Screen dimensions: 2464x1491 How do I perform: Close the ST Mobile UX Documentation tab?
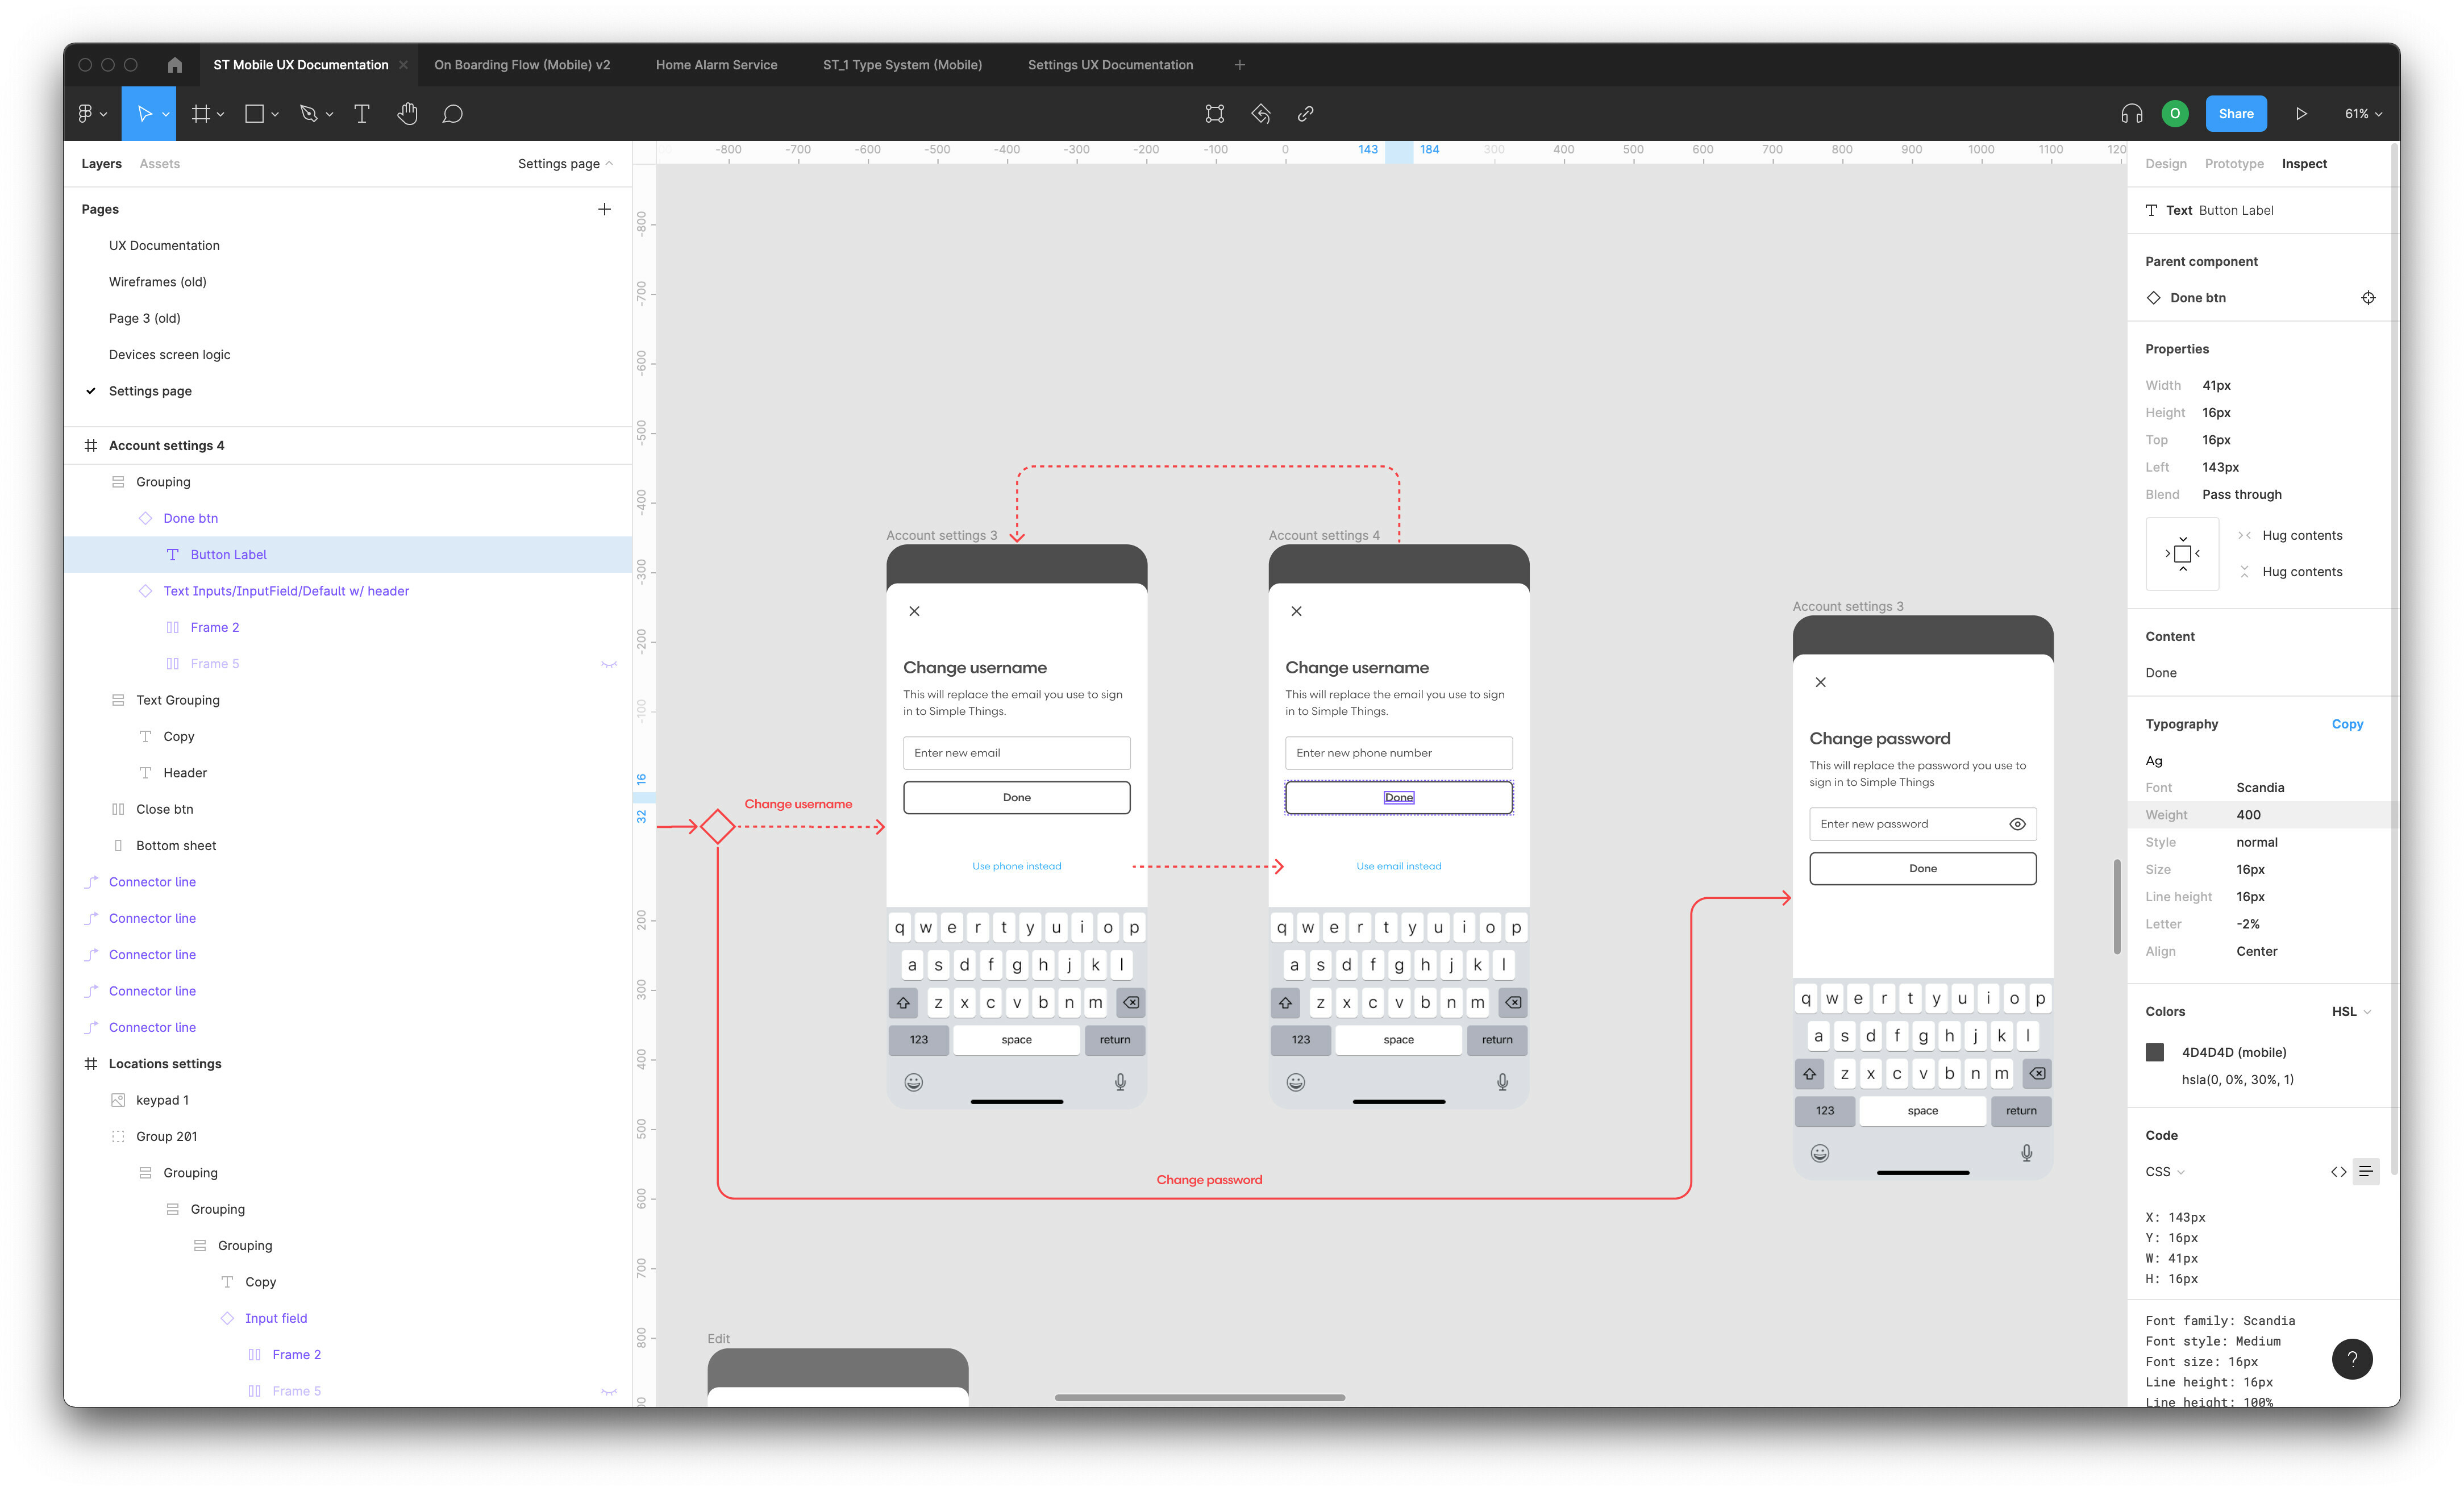(x=403, y=65)
